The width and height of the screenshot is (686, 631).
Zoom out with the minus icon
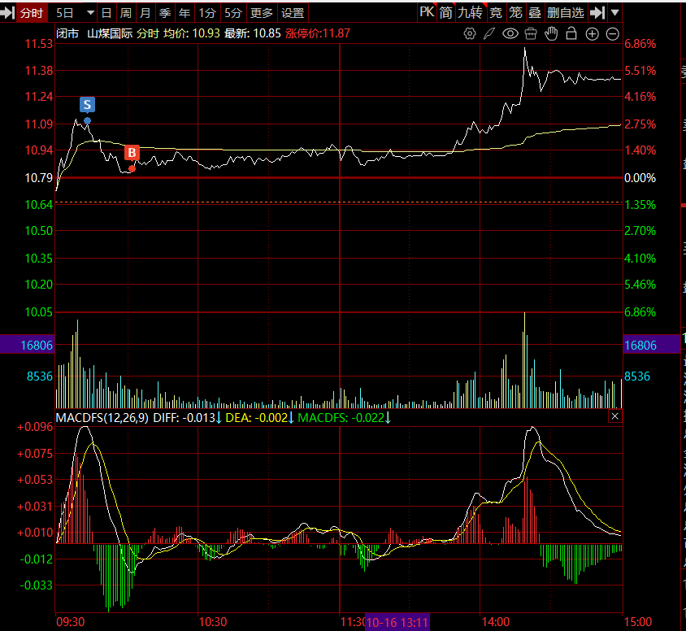pyautogui.click(x=613, y=34)
